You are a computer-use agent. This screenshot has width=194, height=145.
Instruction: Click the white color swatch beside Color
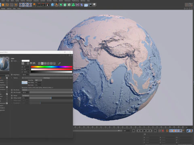tap(25, 61)
